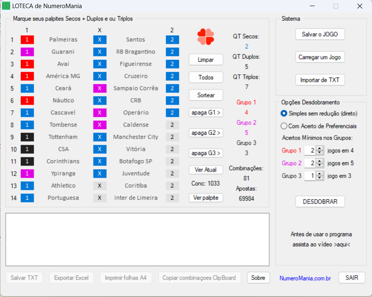Exit via the SAIR button

pos(352,278)
